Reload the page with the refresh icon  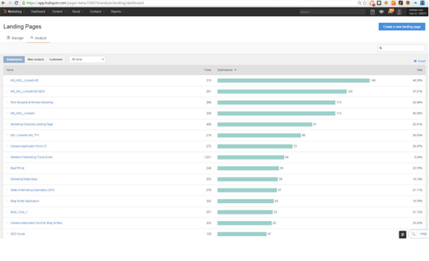tap(16, 3)
